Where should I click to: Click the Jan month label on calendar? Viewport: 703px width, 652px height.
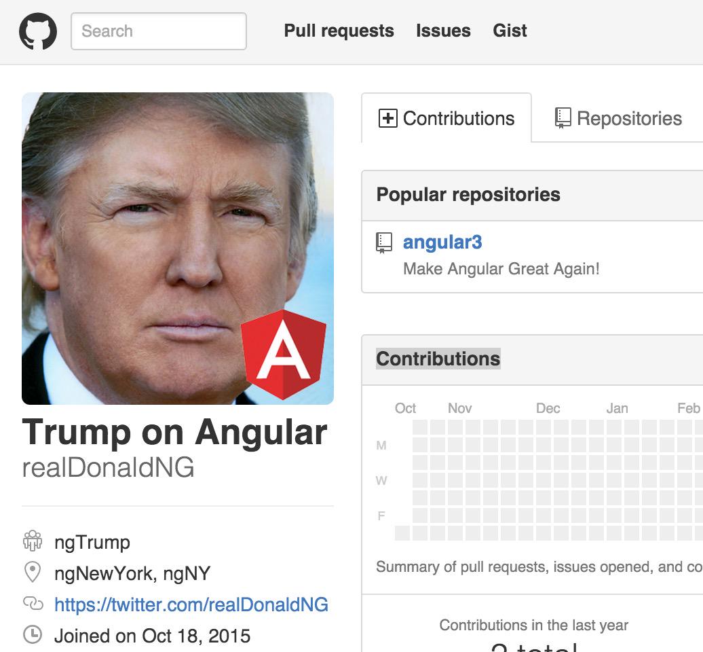point(617,408)
